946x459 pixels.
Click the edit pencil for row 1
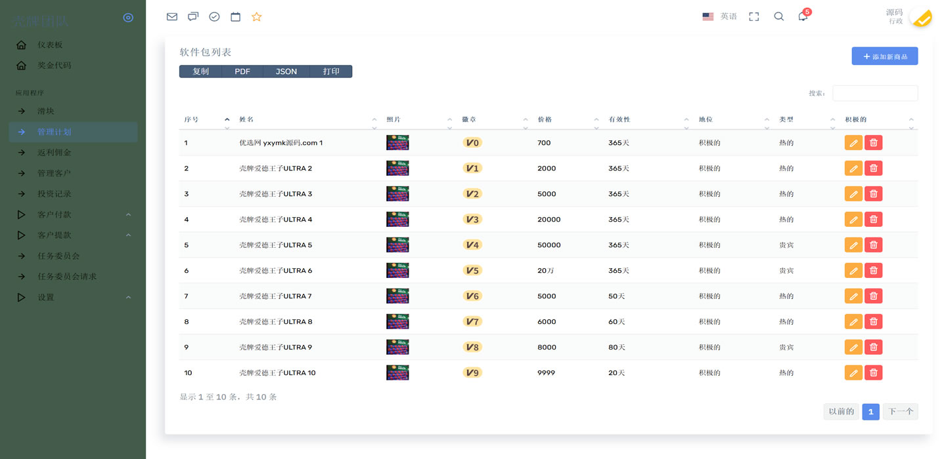(x=853, y=143)
